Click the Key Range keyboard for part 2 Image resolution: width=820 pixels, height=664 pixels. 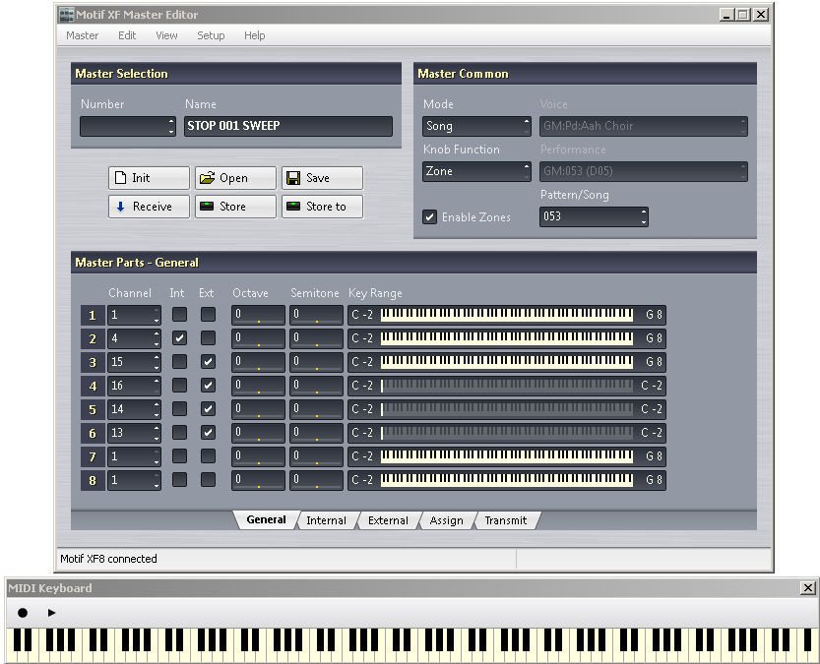tap(507, 338)
